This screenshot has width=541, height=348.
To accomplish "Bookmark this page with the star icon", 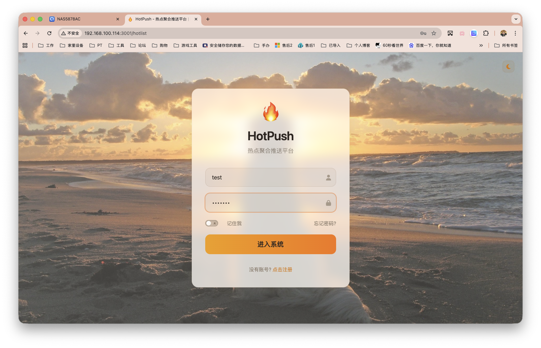I will 434,33.
